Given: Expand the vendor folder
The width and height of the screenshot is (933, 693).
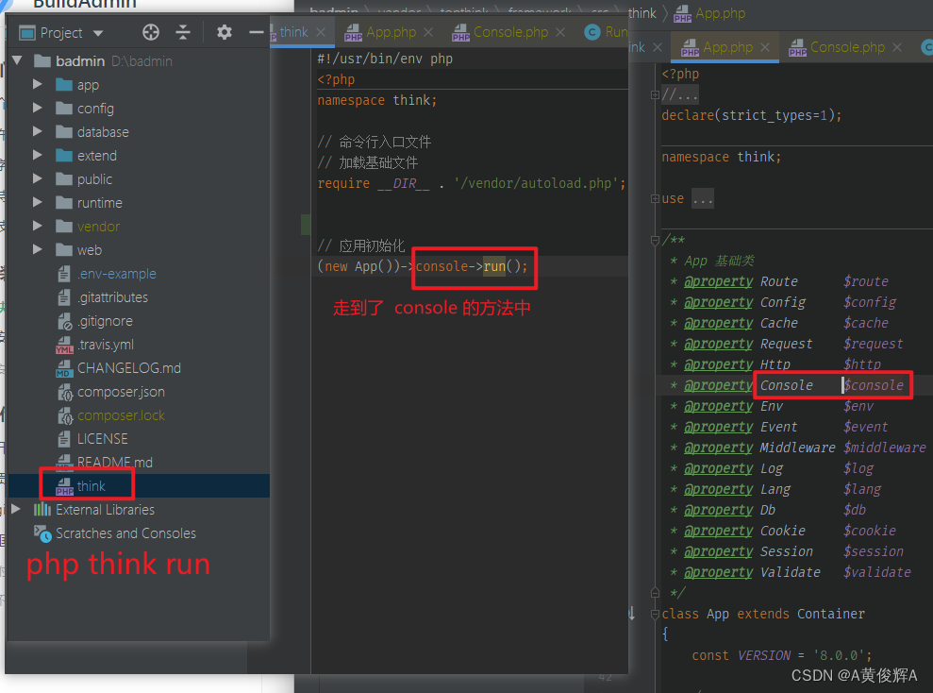Looking at the screenshot, I should pyautogui.click(x=38, y=226).
